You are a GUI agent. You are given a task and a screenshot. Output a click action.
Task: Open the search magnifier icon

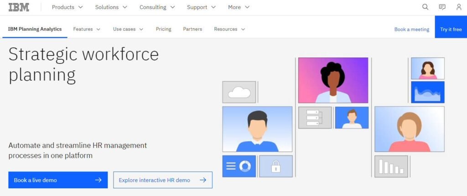click(x=425, y=7)
